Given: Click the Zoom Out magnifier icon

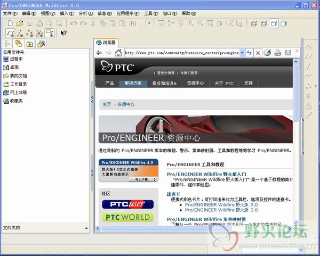Looking at the screenshot, I should click(x=200, y=23).
